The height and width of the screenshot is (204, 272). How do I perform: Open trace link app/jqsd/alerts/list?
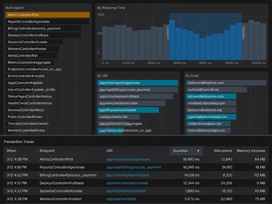tap(121, 199)
